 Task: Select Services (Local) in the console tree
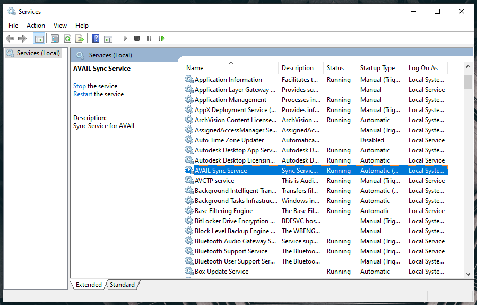34,53
